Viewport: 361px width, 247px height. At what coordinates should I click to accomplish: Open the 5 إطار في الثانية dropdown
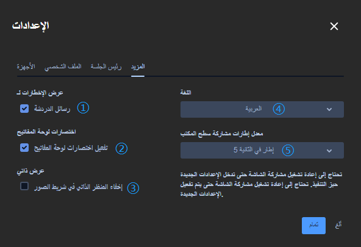pyautogui.click(x=262, y=150)
